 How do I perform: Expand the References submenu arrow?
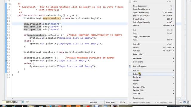[x=173, y=59]
